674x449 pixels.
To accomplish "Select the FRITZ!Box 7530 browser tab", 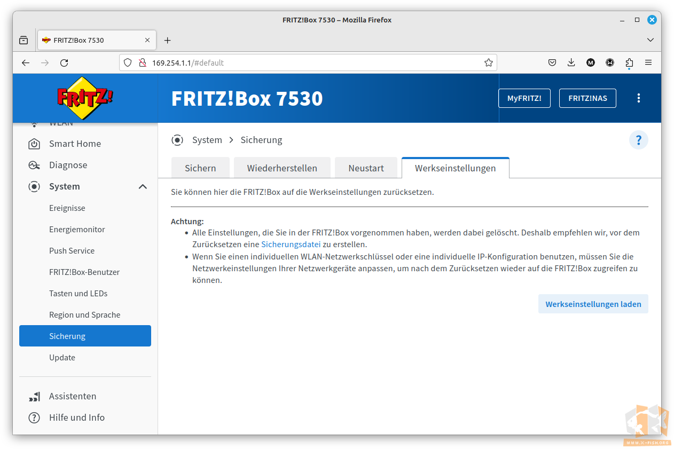I will pos(97,40).
